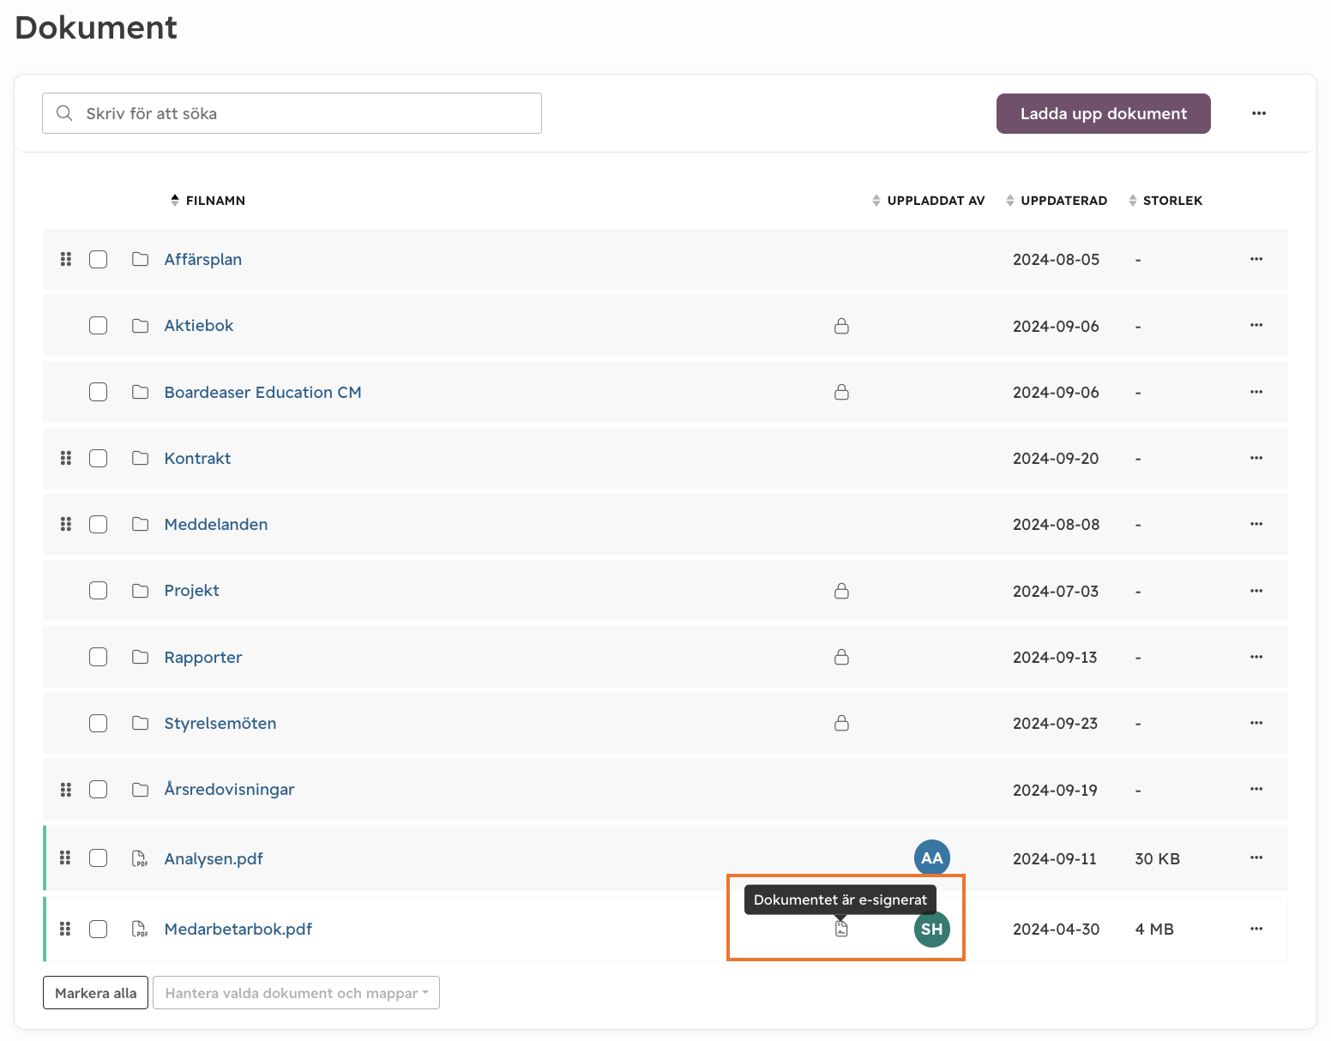This screenshot has height=1041, width=1331.
Task: Select the Medarbetarbok.pdf checkbox
Action: tap(99, 929)
